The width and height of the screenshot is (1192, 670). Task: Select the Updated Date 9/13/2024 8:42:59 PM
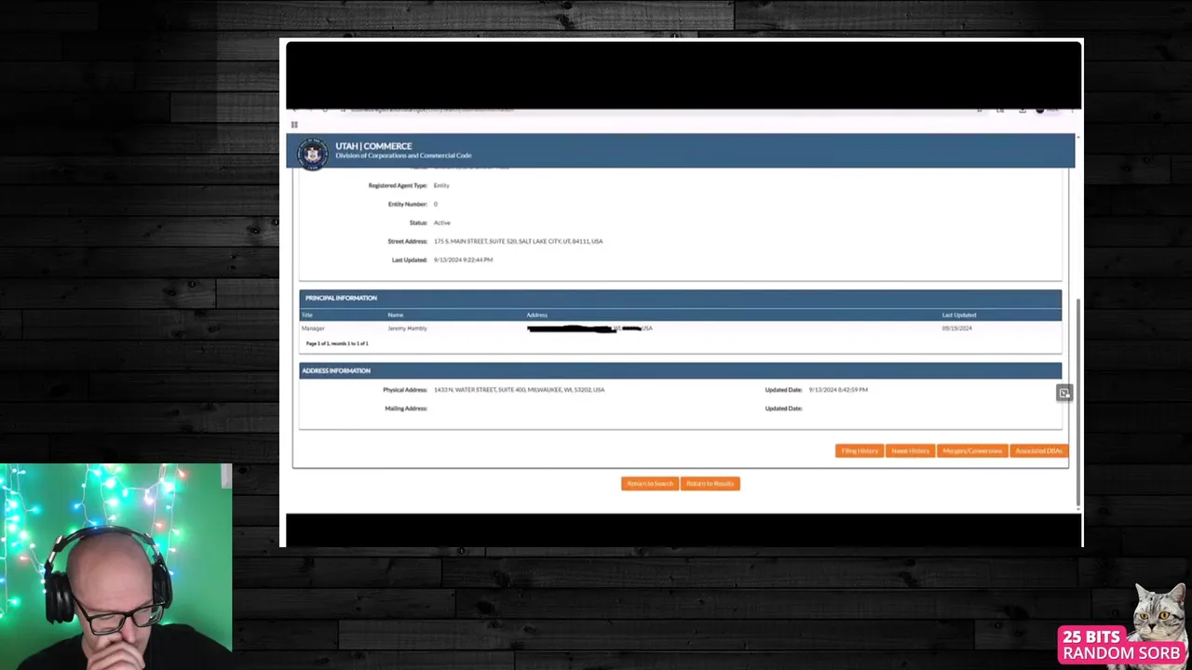click(x=838, y=390)
